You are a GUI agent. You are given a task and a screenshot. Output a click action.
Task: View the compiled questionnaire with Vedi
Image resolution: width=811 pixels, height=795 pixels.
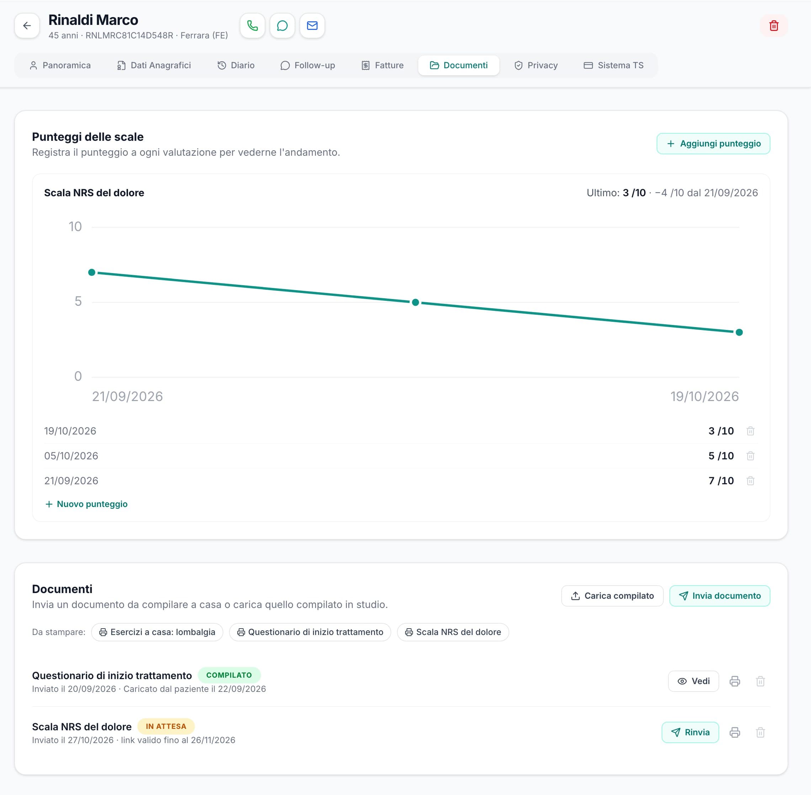coord(694,681)
